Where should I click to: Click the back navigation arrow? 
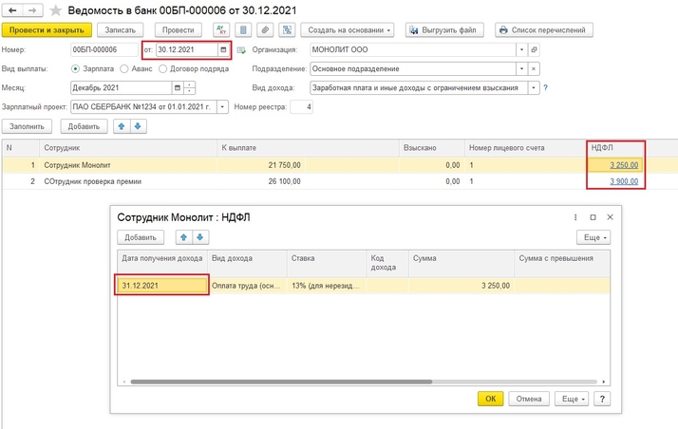(x=10, y=10)
